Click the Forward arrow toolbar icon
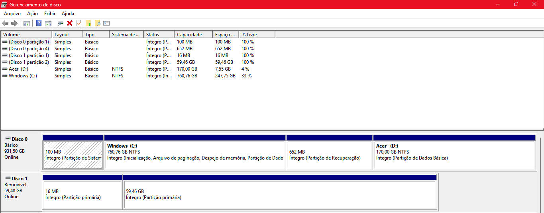 (x=14, y=23)
